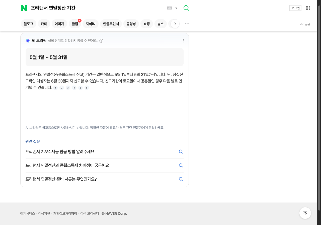This screenshot has width=321, height=225.
Task: Open AI 브리핑 vertical dots menu
Action: (x=183, y=41)
